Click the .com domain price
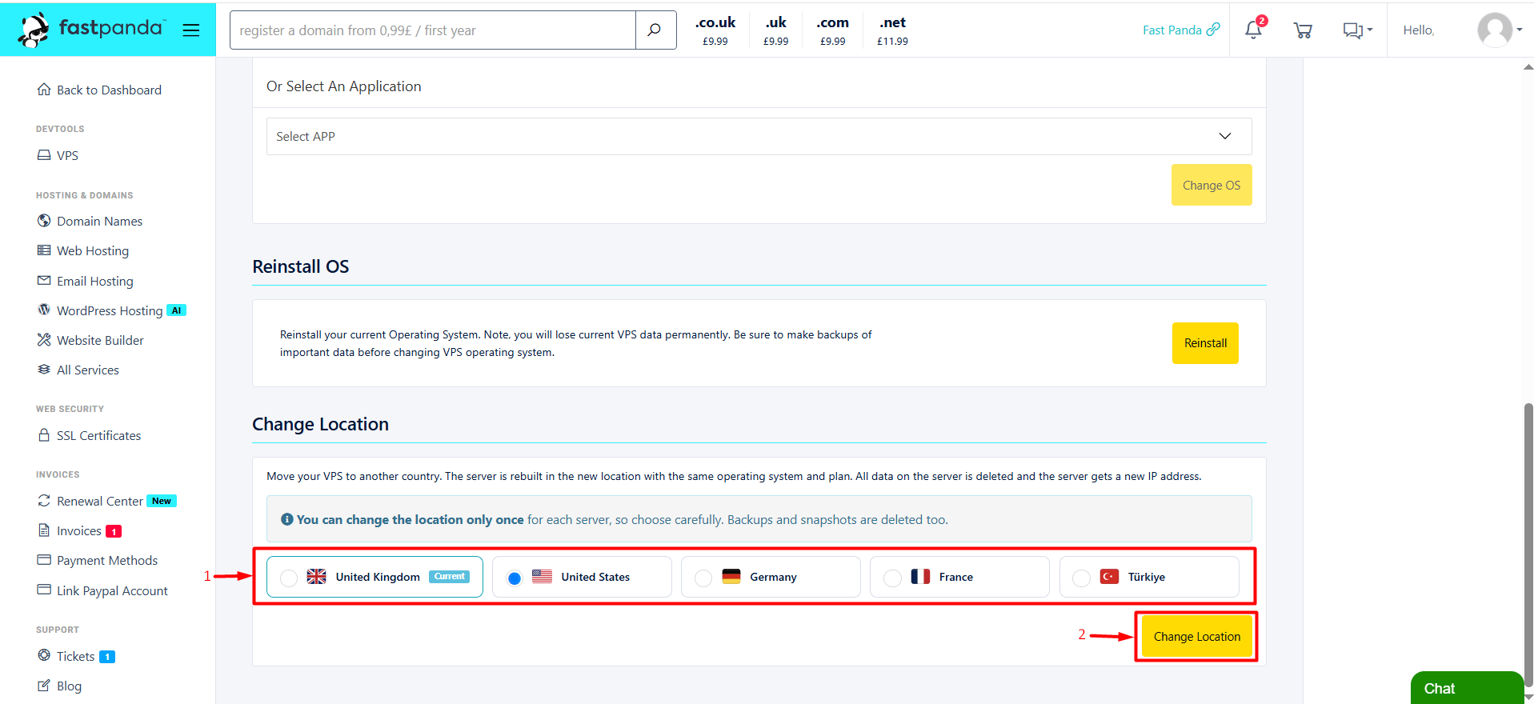1534x704 pixels. (x=833, y=30)
